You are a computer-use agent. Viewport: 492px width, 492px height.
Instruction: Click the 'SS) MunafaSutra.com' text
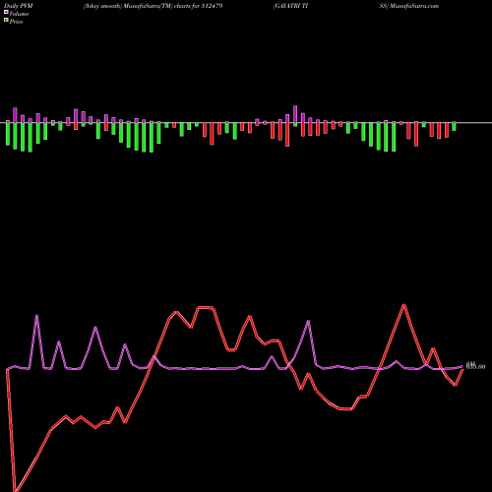pos(409,6)
